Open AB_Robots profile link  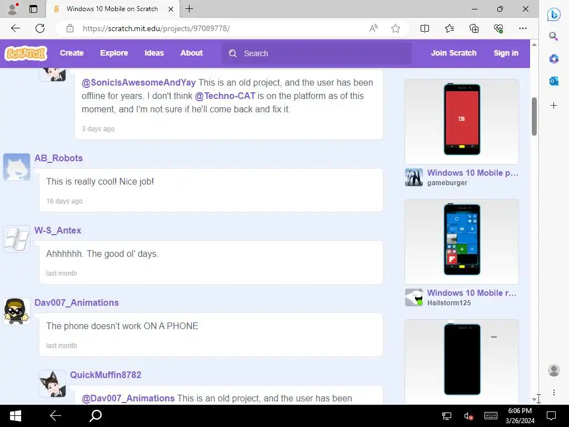click(58, 158)
